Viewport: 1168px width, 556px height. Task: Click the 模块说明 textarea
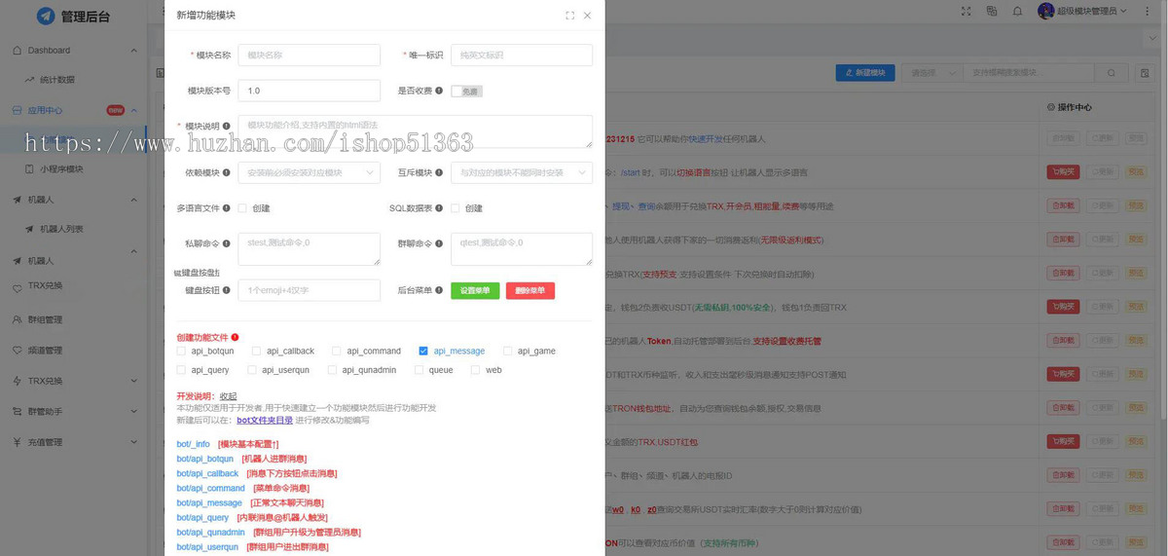tap(416, 131)
